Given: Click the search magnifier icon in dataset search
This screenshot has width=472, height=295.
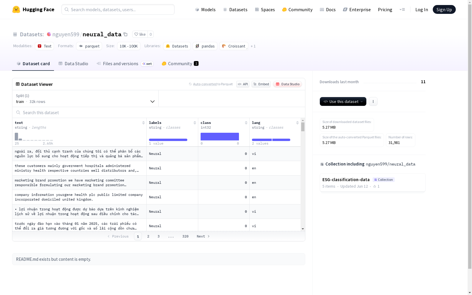Looking at the screenshot, I should point(18,112).
